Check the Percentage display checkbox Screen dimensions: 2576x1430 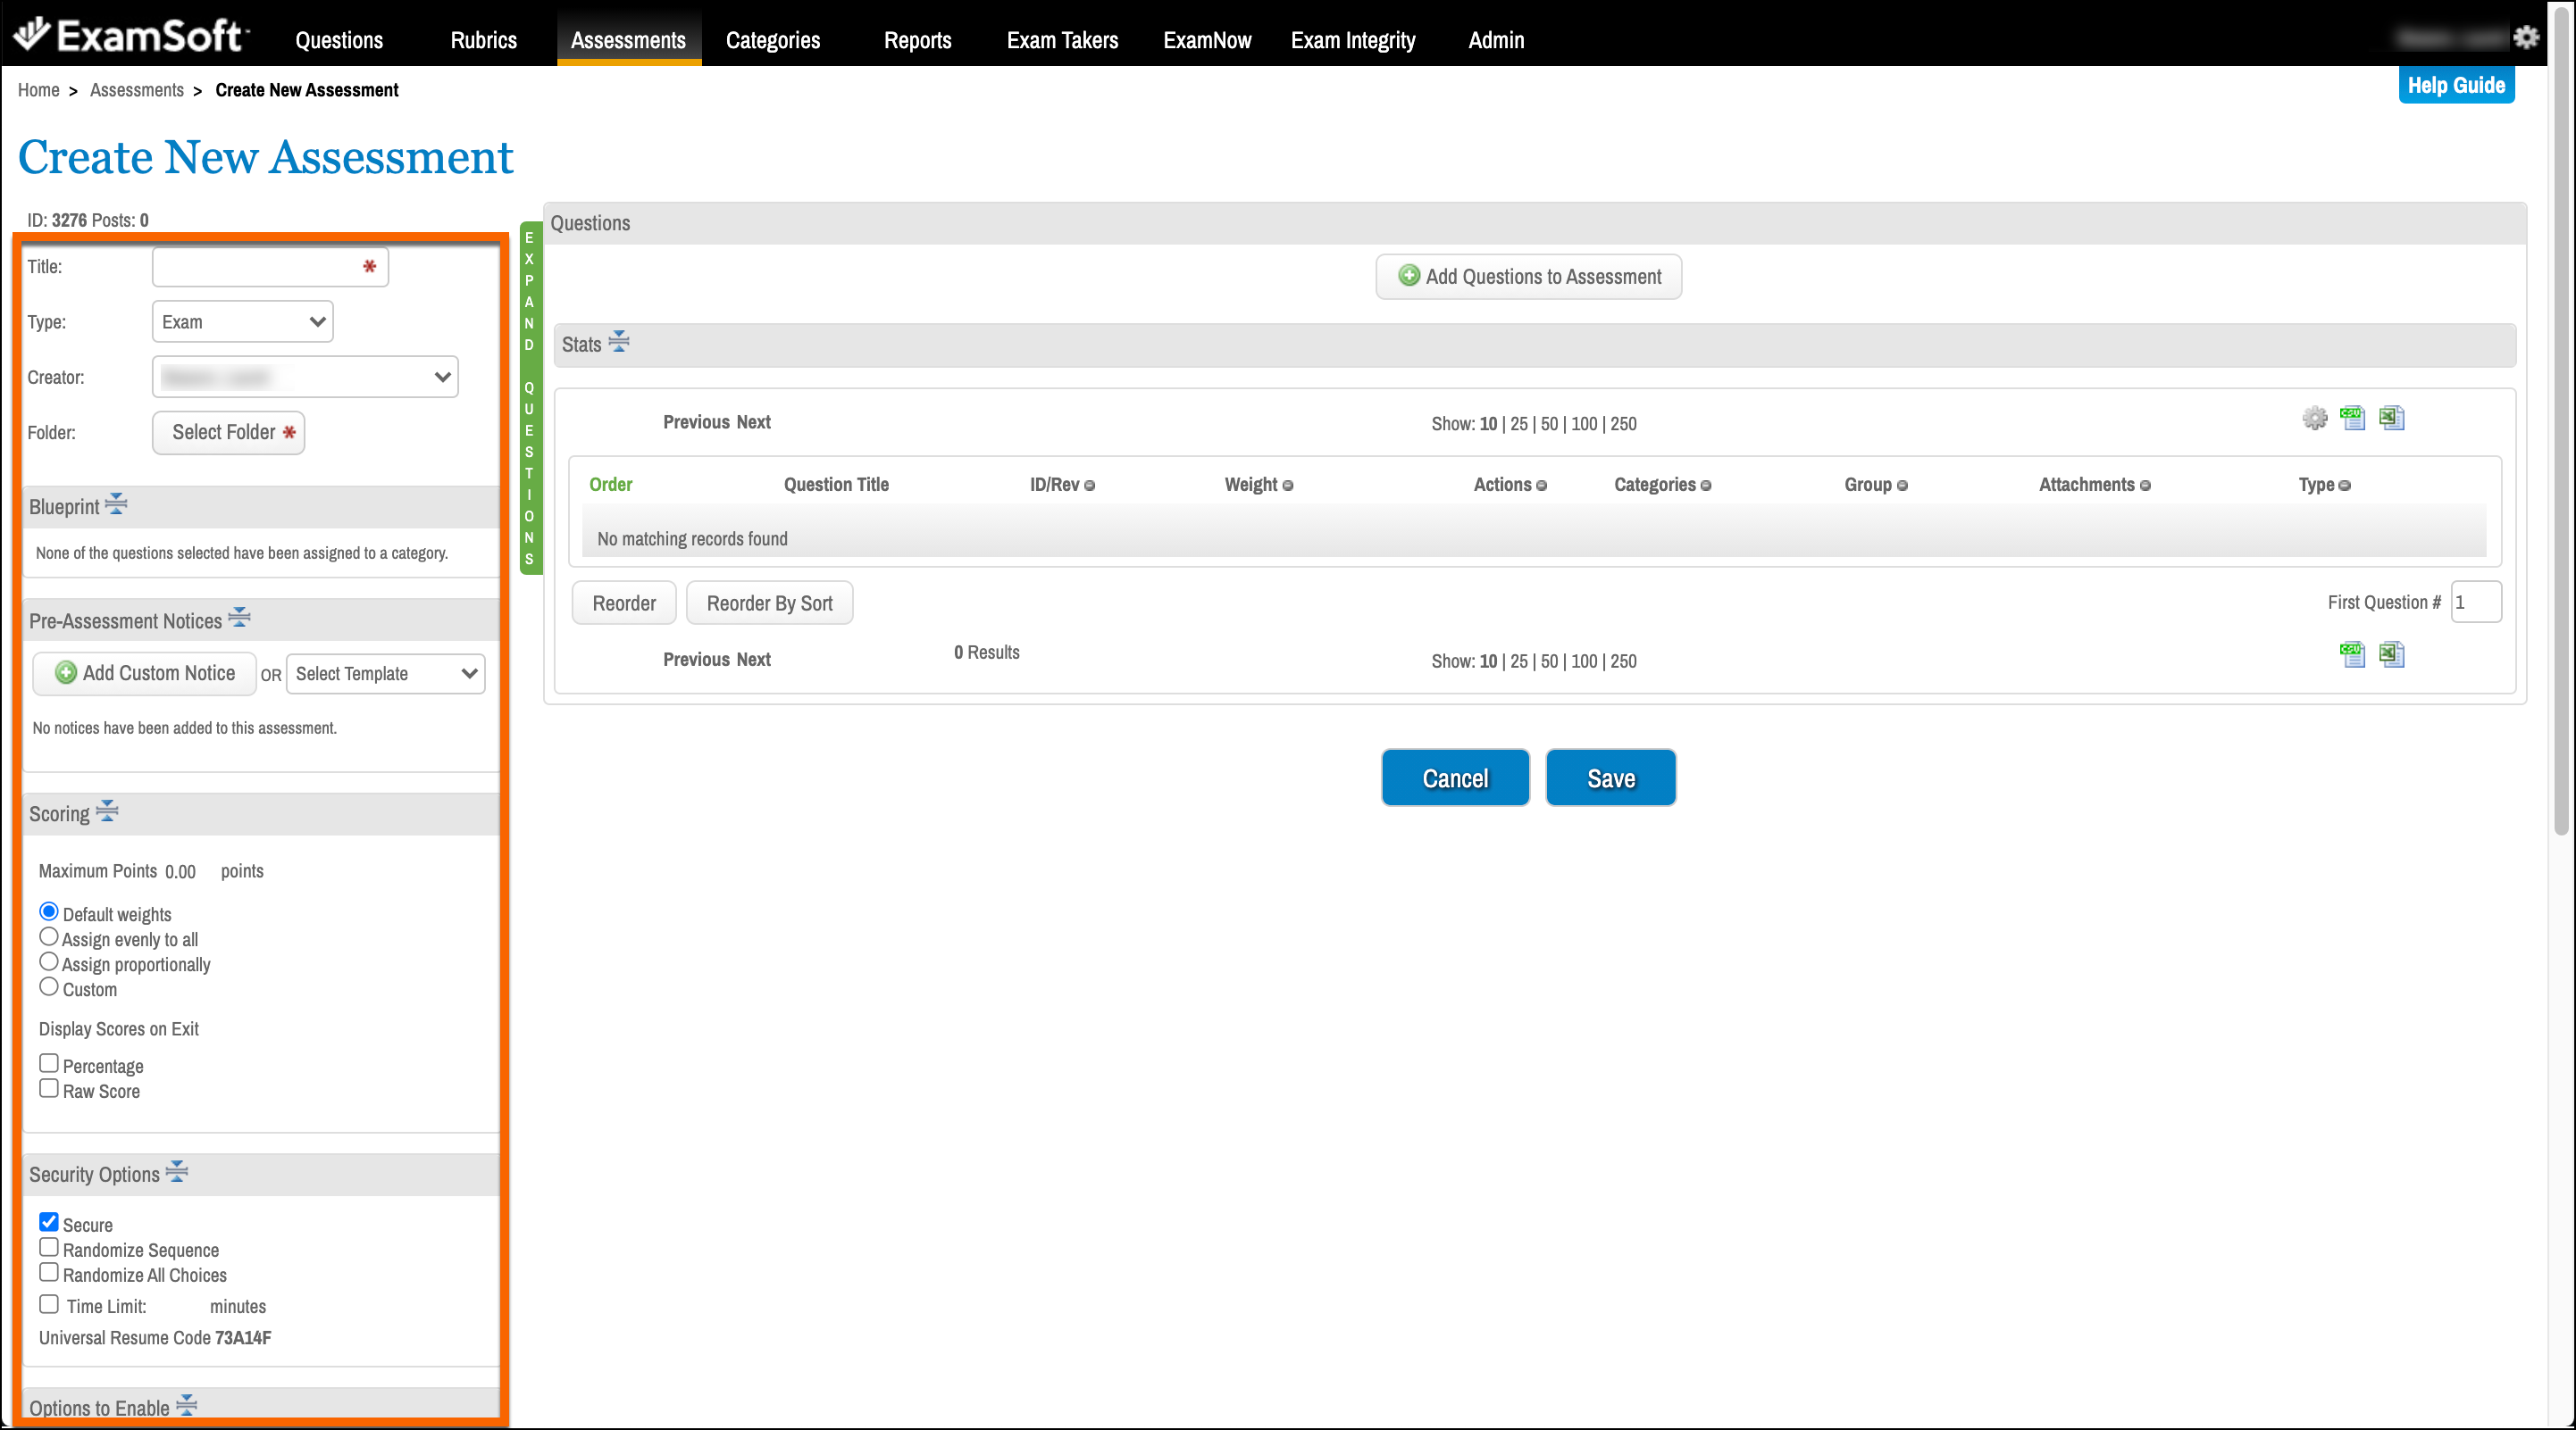49,1063
